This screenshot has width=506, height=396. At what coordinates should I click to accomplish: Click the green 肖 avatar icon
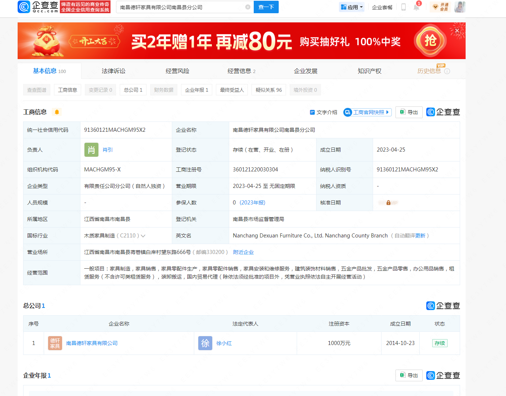pos(91,150)
